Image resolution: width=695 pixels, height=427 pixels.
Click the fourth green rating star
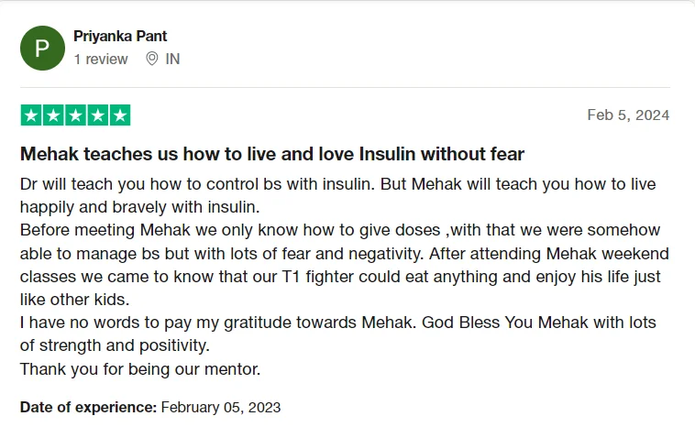[x=97, y=115]
